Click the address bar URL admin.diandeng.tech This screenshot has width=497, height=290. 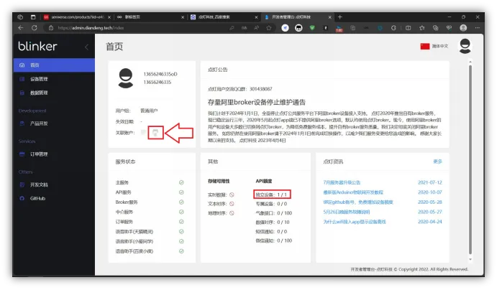(91, 28)
